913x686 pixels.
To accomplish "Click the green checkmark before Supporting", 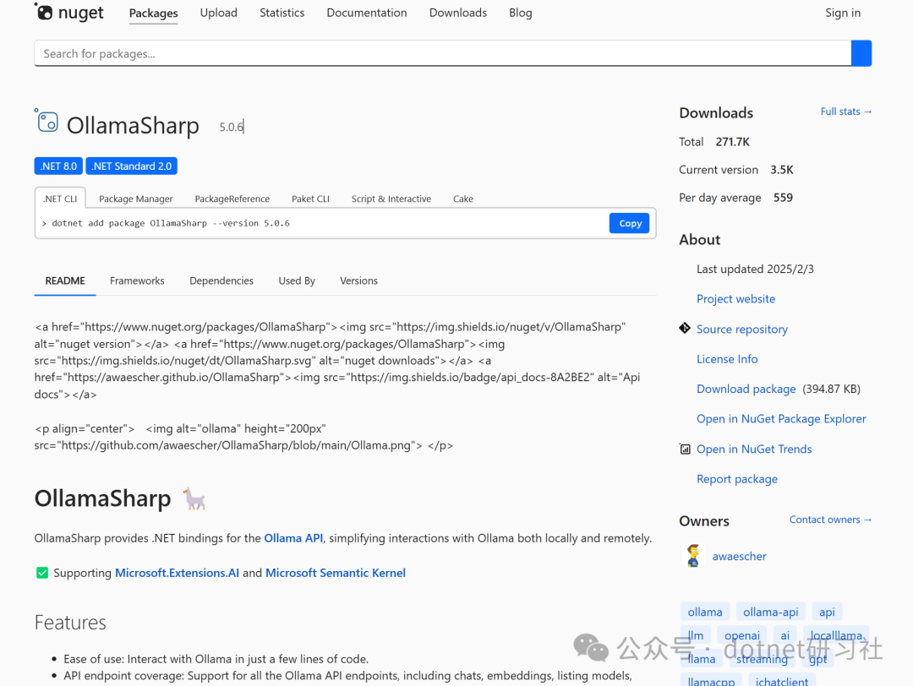I will [42, 573].
